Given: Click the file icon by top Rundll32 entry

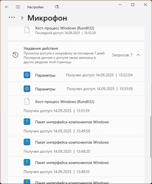Looking at the screenshot, I should point(27,30).
